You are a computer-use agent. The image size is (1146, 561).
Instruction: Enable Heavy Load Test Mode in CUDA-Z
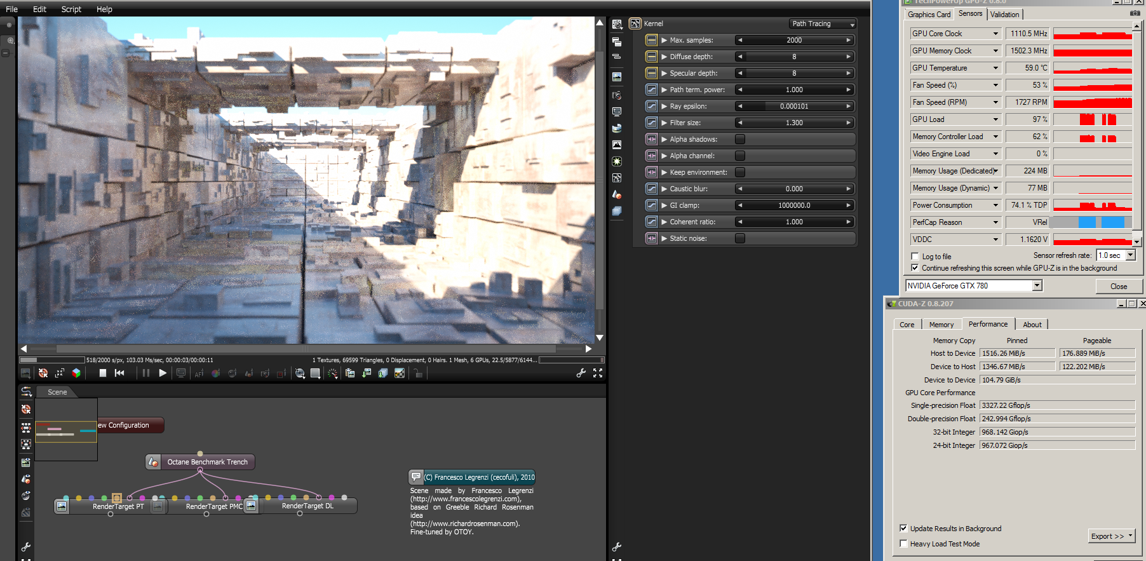(903, 544)
